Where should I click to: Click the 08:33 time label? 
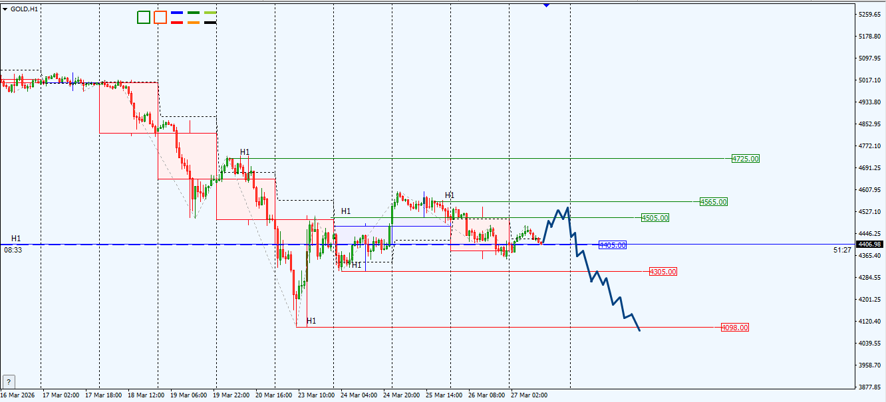13,250
